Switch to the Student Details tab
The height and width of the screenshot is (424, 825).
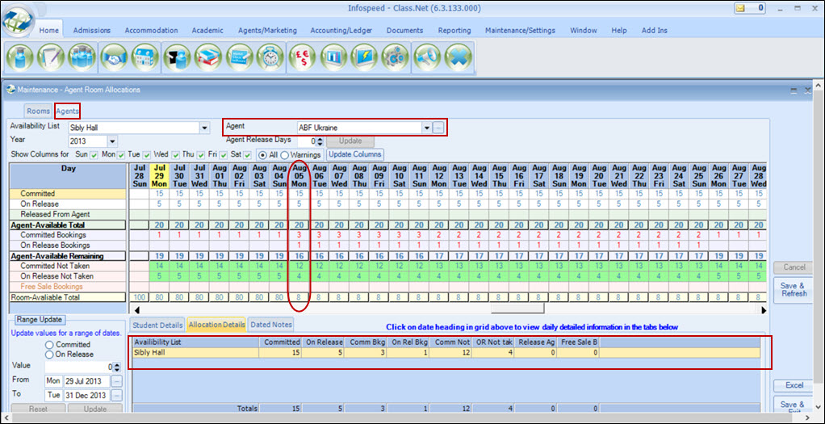coord(157,325)
